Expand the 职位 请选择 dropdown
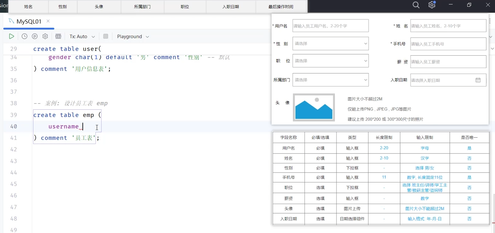Image resolution: width=495 pixels, height=233 pixels. (x=330, y=61)
